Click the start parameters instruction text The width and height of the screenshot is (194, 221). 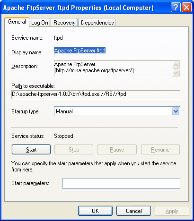coord(94,166)
